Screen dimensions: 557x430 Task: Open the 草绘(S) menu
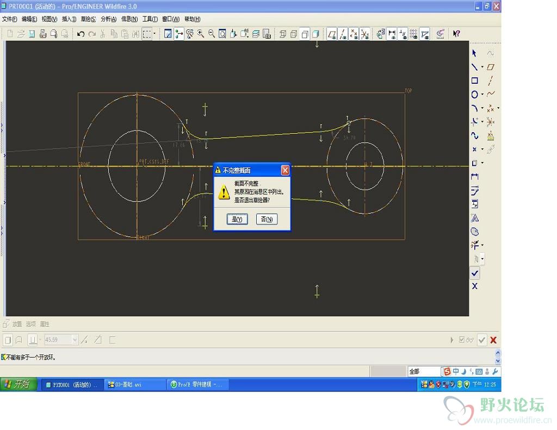tap(88, 19)
